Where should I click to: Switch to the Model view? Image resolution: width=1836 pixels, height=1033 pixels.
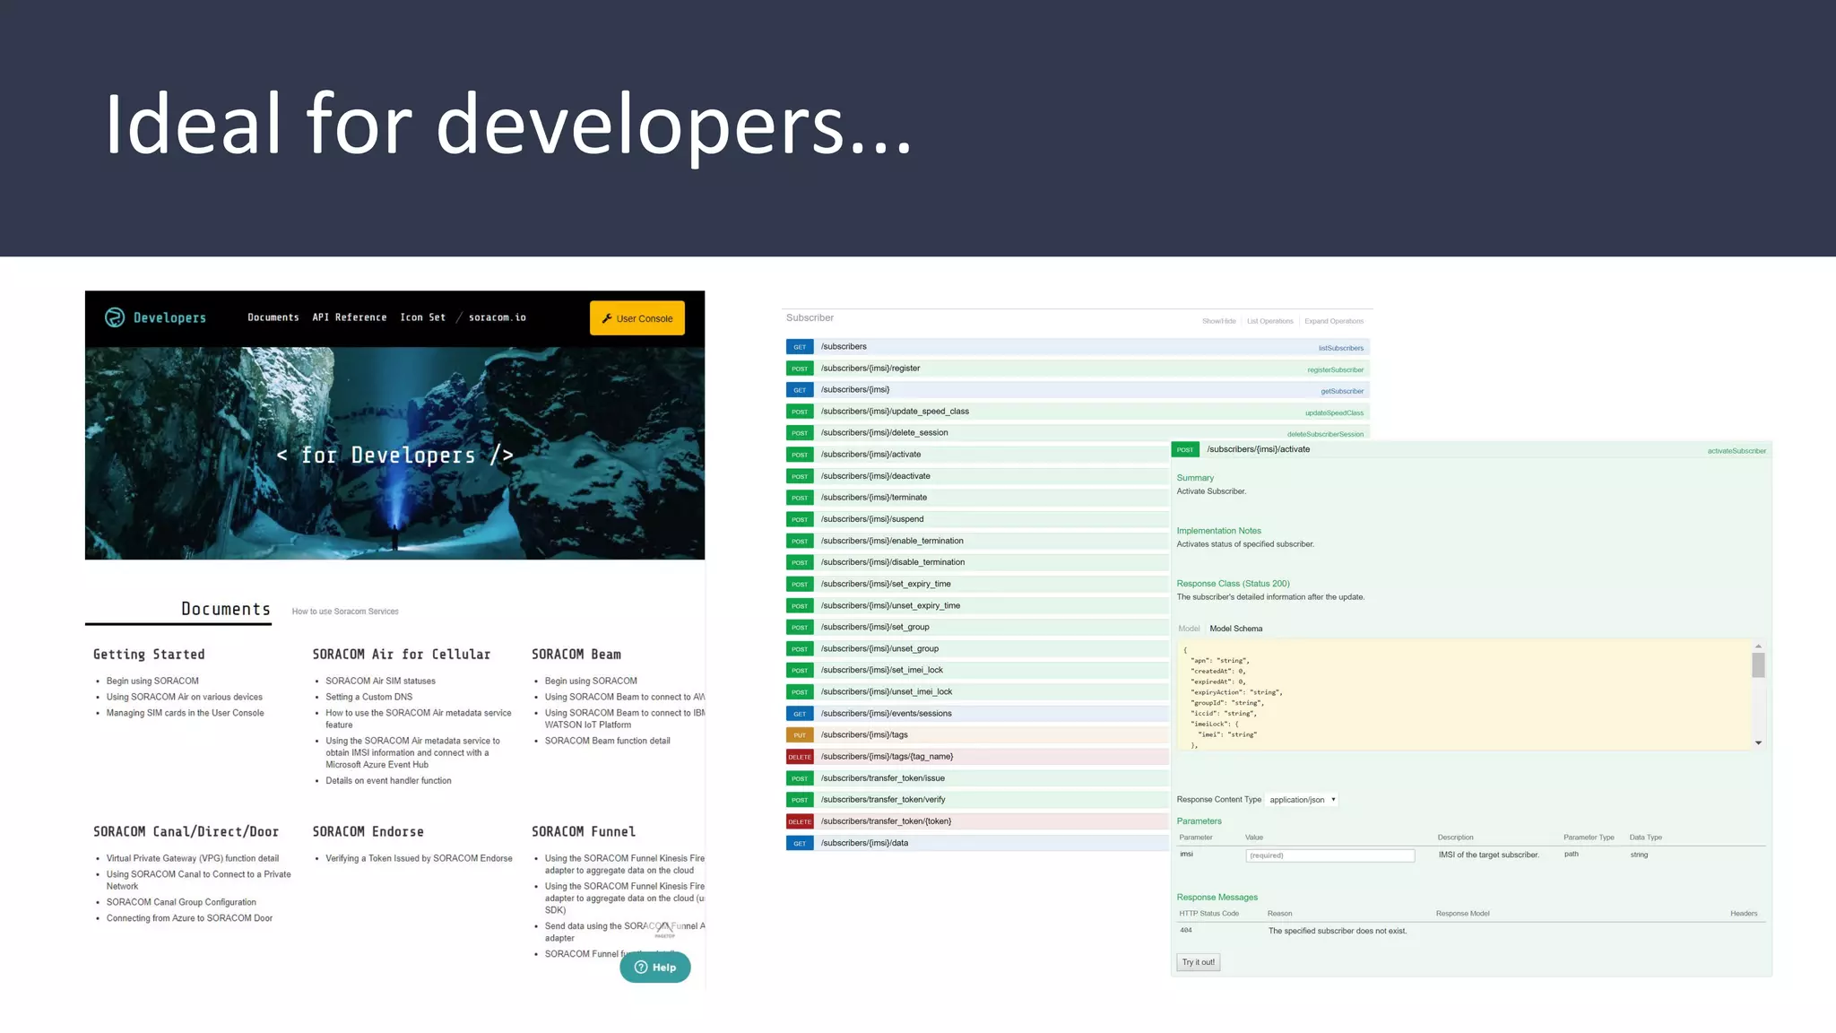tap(1189, 629)
